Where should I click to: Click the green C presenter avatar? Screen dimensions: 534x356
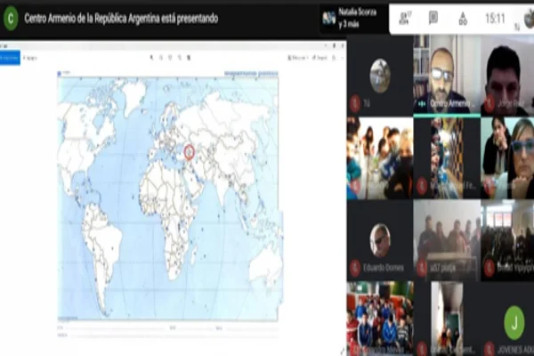(11, 19)
